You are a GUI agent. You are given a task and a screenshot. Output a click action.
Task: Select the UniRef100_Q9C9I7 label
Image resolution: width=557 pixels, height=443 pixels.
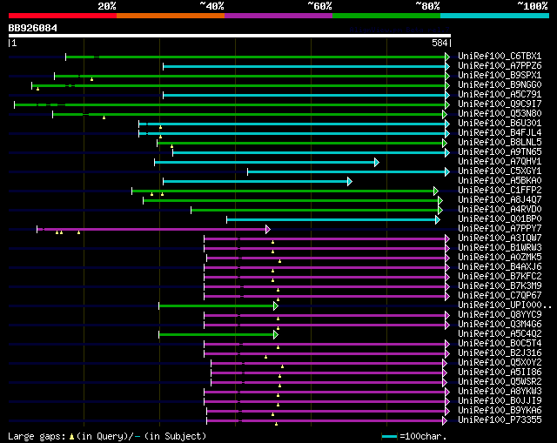tap(500, 104)
